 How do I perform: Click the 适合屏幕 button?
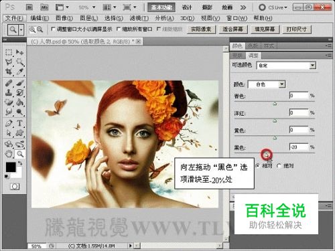coord(232,29)
